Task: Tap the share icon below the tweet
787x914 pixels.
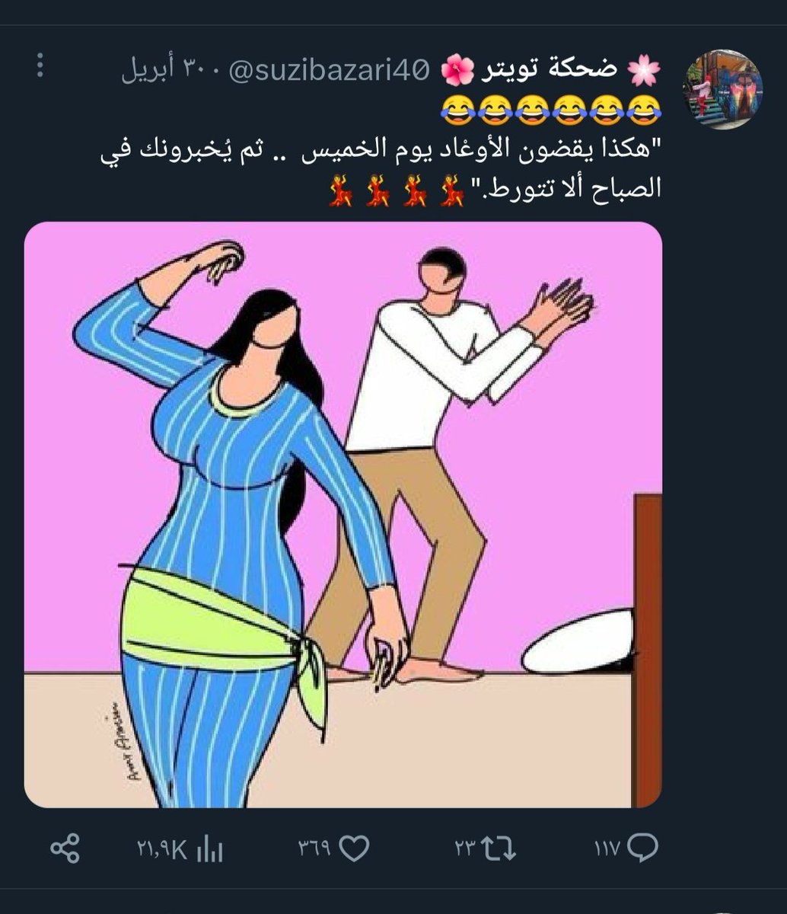Action: [x=65, y=848]
